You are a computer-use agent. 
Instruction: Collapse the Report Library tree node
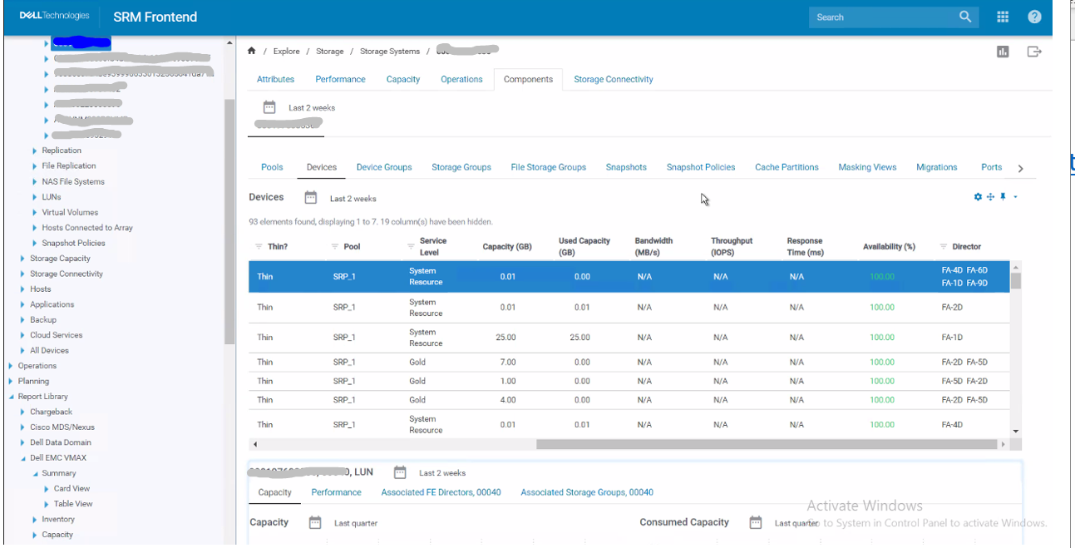tap(12, 397)
